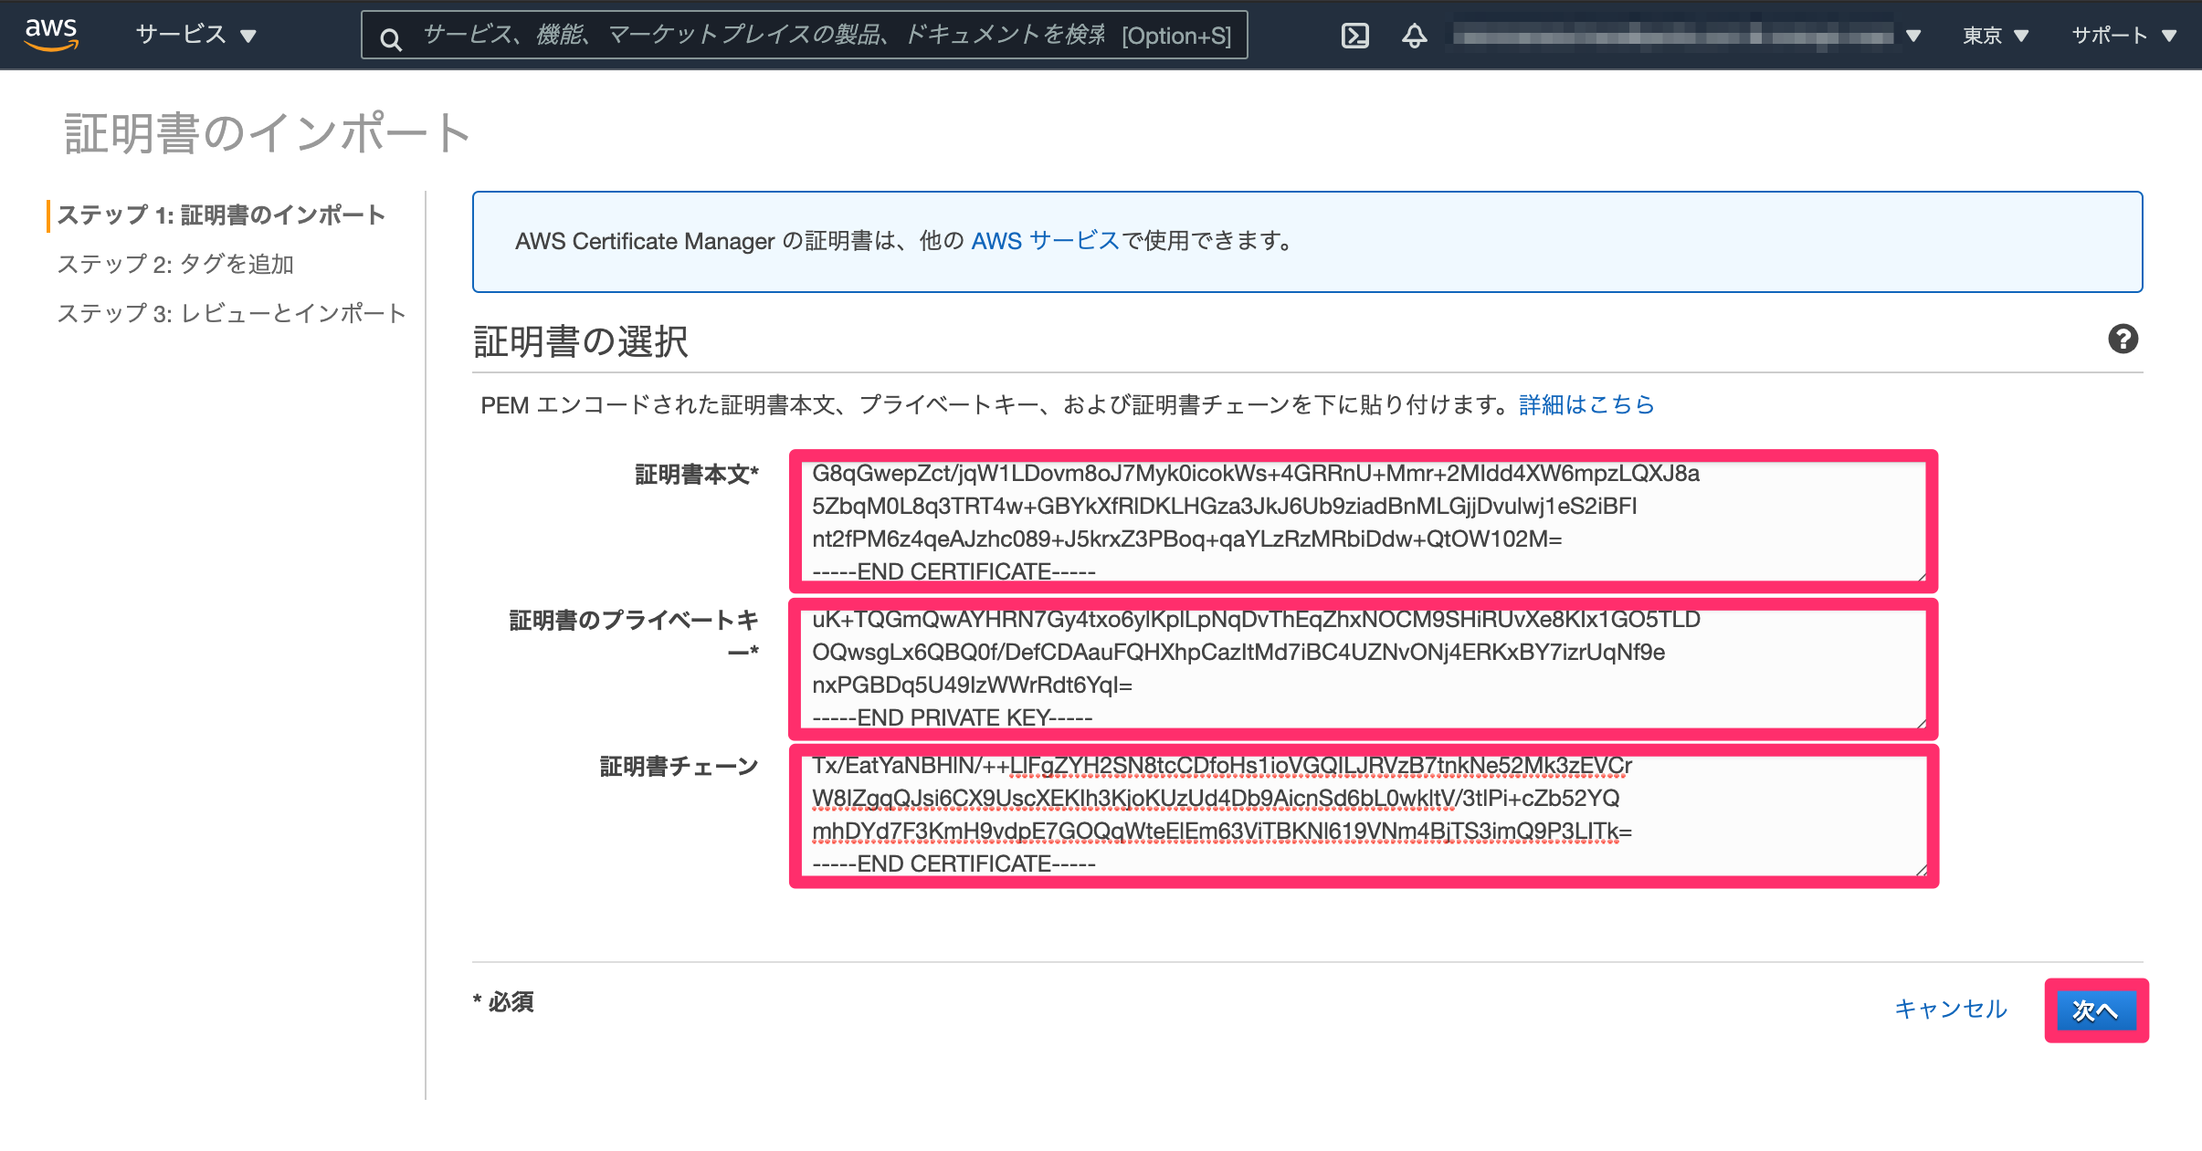Image resolution: width=2202 pixels, height=1151 pixels.
Task: Open the AWS サービス link
Action: coord(1045,241)
